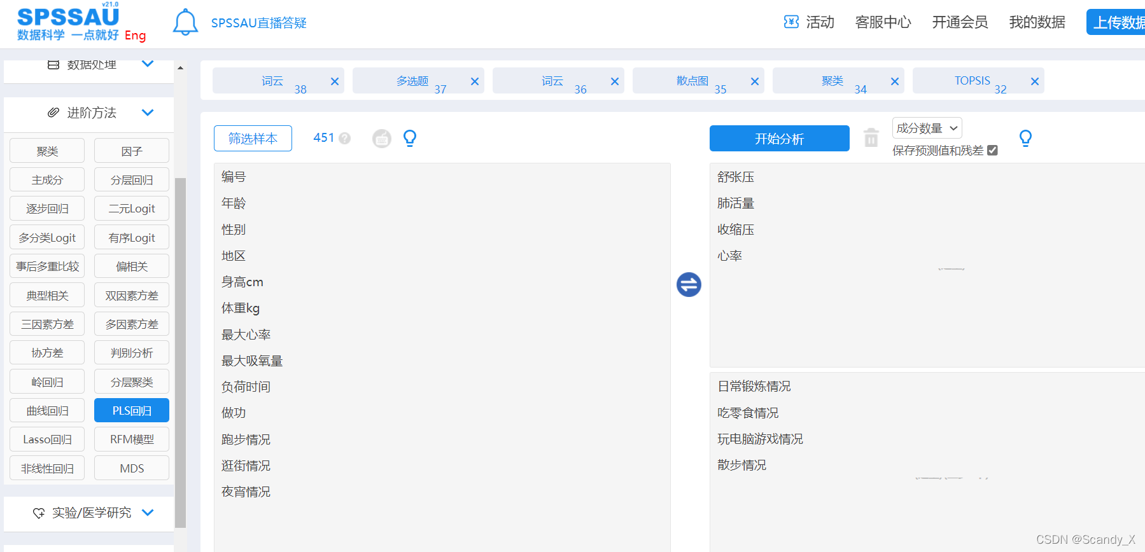
Task: Open the 成分数量 dropdown
Action: (927, 128)
